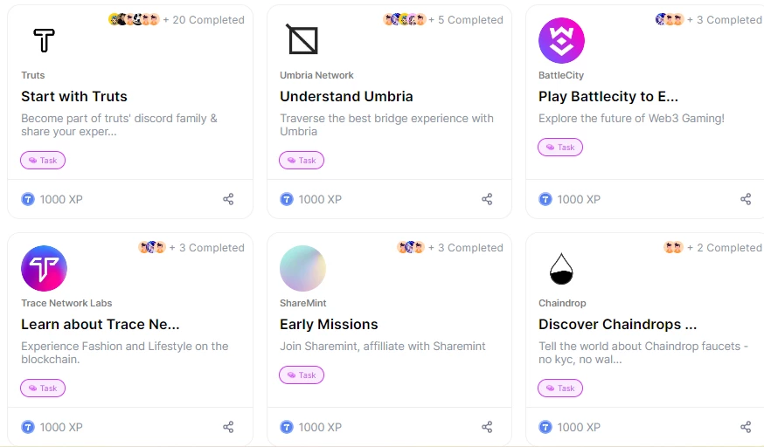Screen dimensions: 764x447
Task: Click the ShareMint gradient circle logo
Action: (302, 269)
